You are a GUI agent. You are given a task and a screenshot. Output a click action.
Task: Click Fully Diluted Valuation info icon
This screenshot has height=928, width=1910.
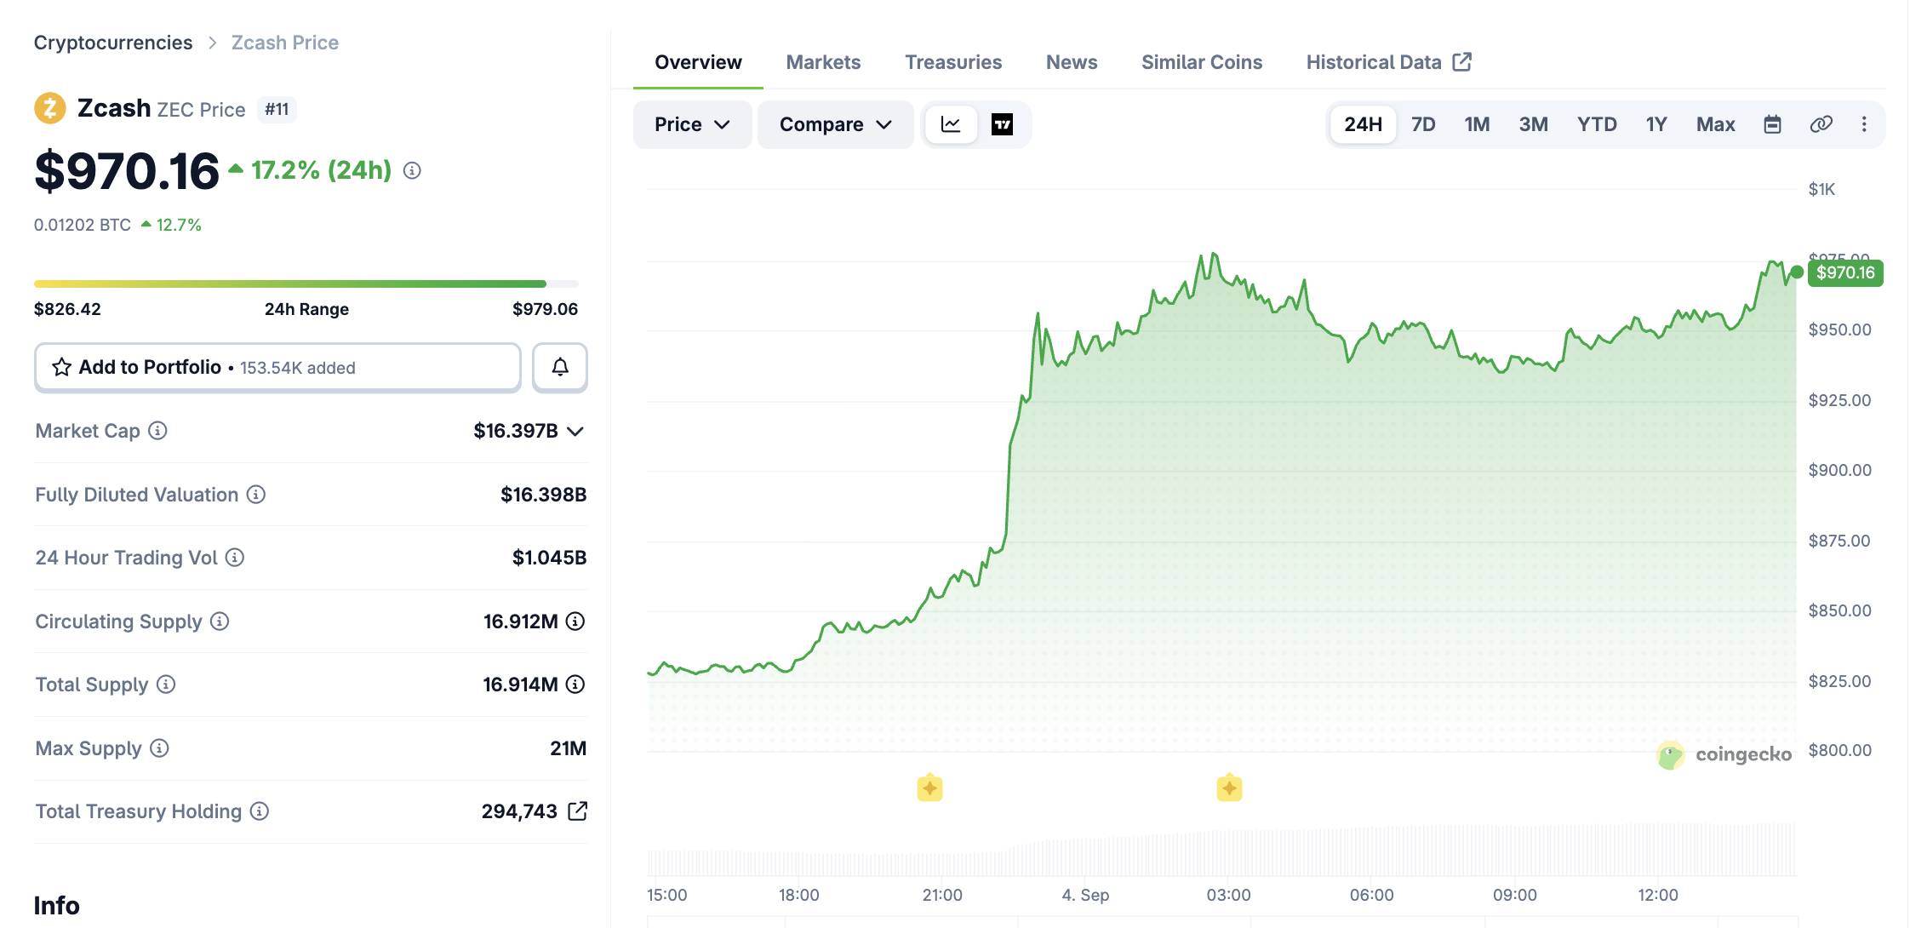pyautogui.click(x=256, y=495)
